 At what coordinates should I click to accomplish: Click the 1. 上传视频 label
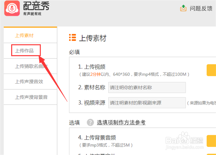point(92,67)
